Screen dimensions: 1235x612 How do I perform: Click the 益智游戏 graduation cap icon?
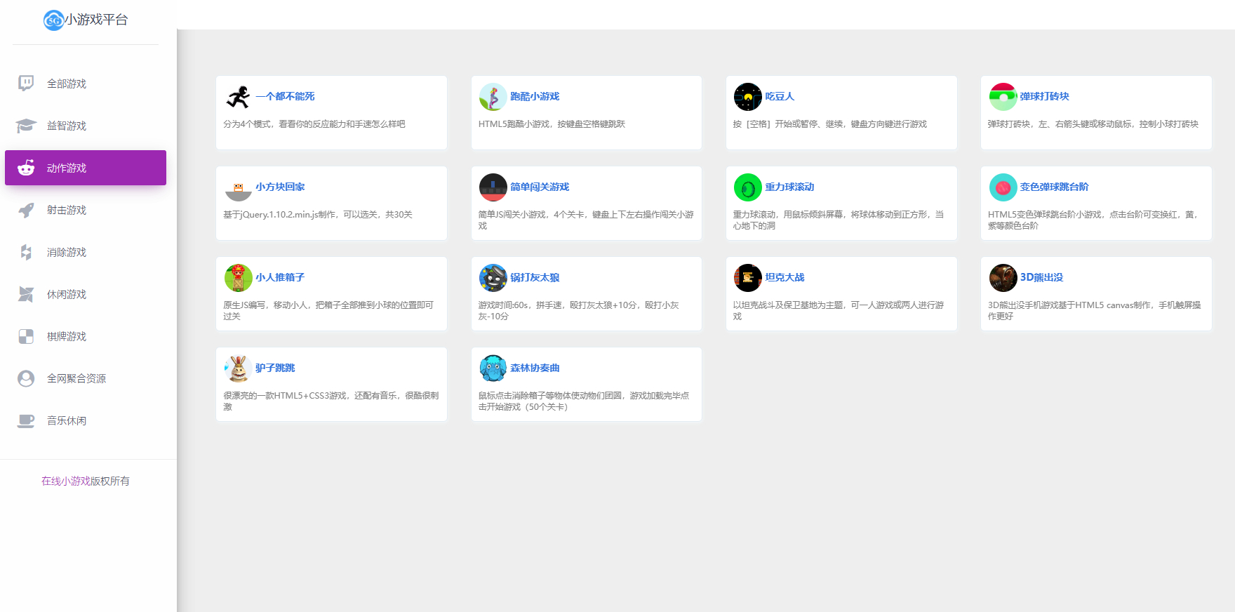pyautogui.click(x=26, y=126)
